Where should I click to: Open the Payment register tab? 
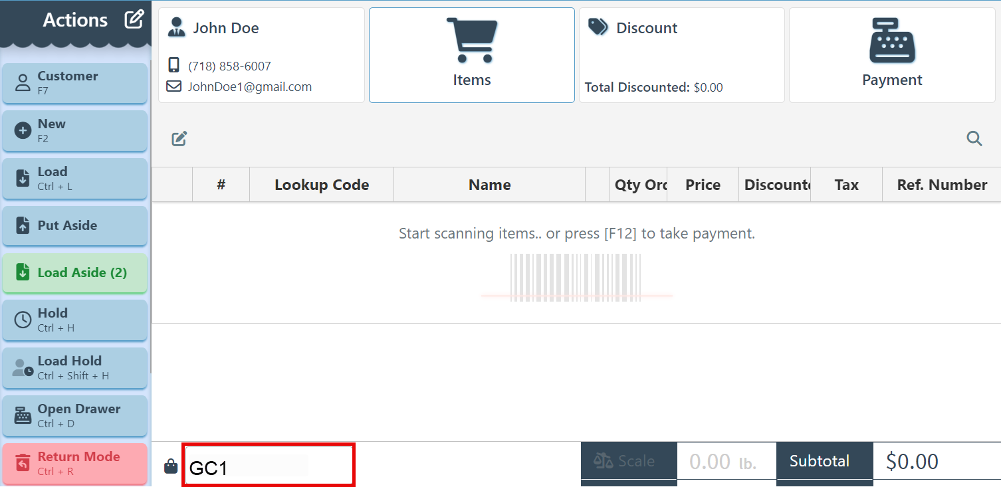tap(891, 55)
